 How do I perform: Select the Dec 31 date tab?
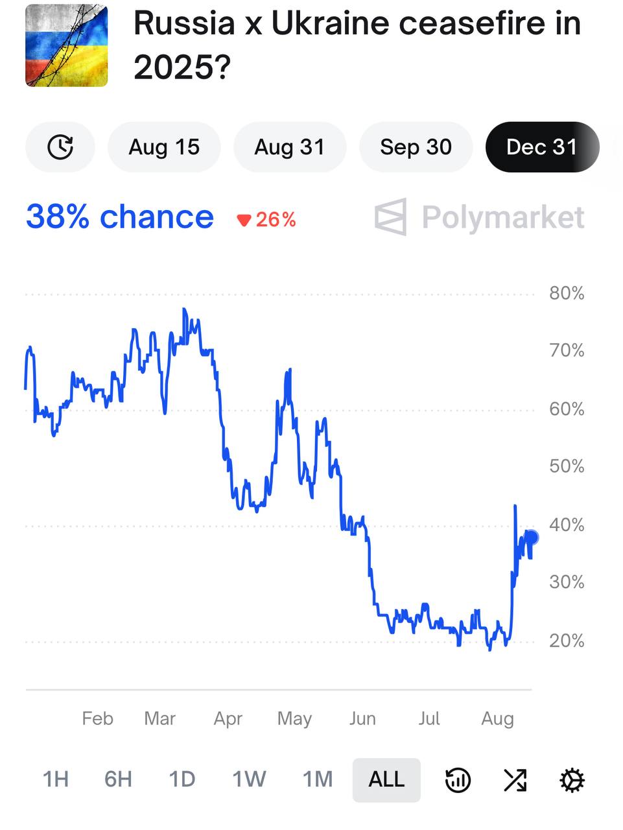coord(542,147)
